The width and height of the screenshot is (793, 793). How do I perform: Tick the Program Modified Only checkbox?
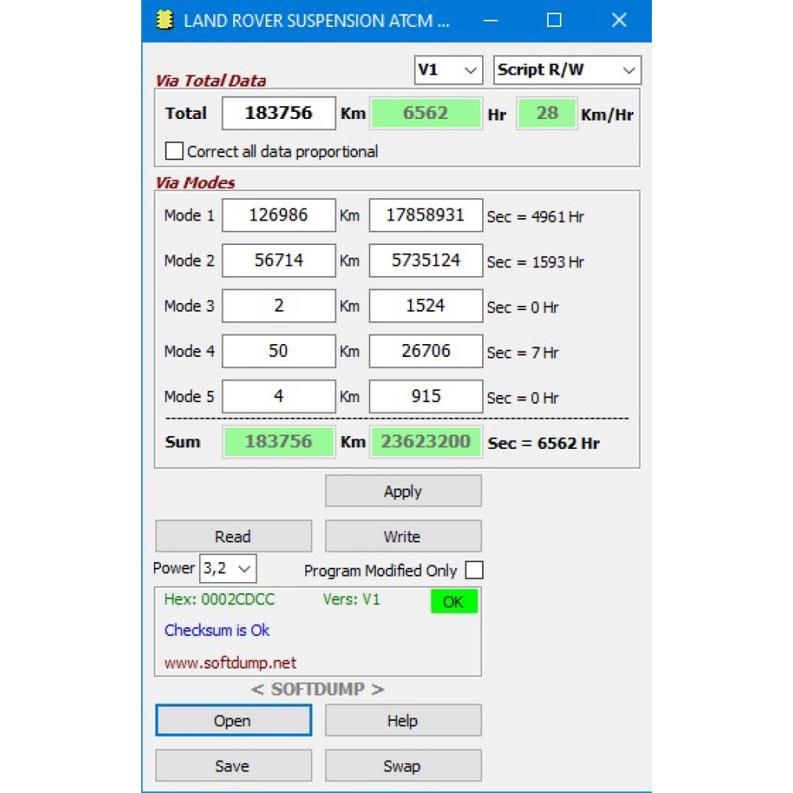tap(474, 570)
